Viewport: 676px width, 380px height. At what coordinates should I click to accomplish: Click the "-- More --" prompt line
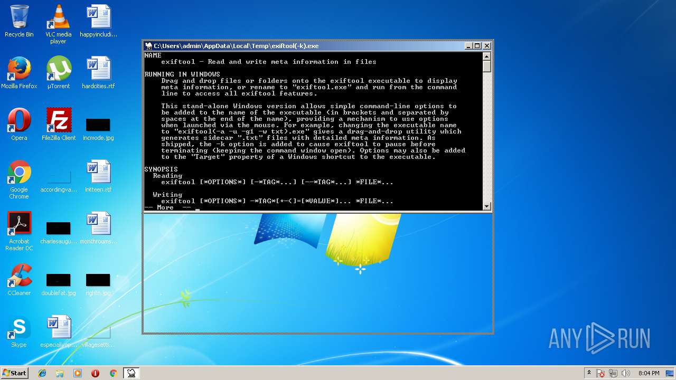(x=168, y=207)
